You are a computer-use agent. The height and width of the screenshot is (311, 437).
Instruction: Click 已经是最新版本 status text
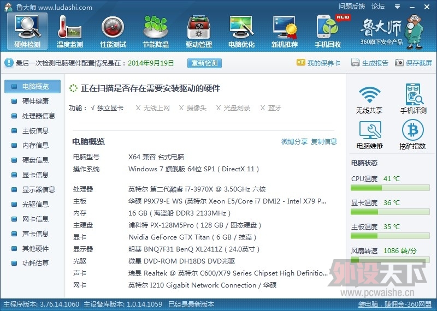coord(191,304)
